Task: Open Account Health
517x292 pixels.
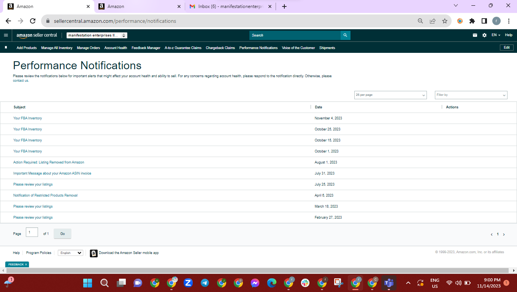Action: pos(116,48)
